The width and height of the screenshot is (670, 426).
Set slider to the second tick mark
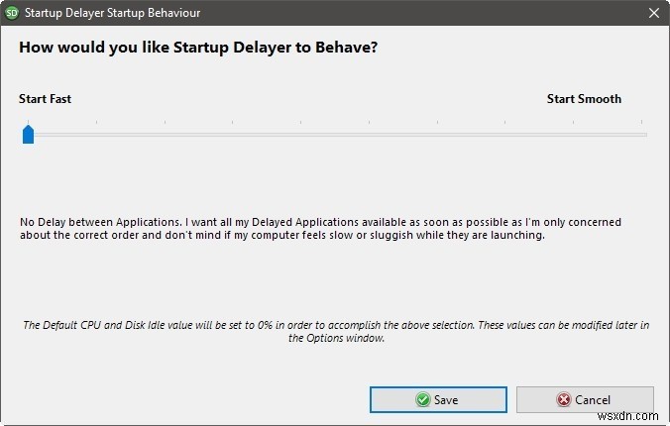(x=96, y=134)
